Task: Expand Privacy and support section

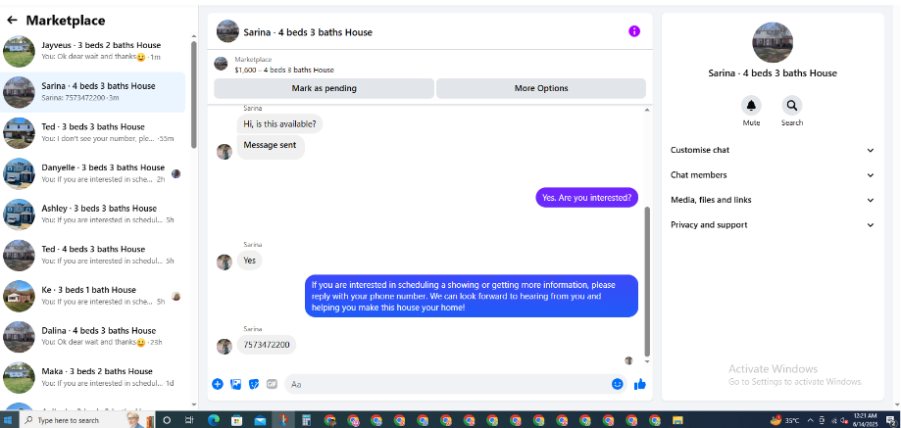Action: click(773, 225)
